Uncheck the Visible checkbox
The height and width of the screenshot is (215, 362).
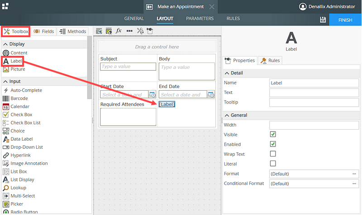(273, 135)
